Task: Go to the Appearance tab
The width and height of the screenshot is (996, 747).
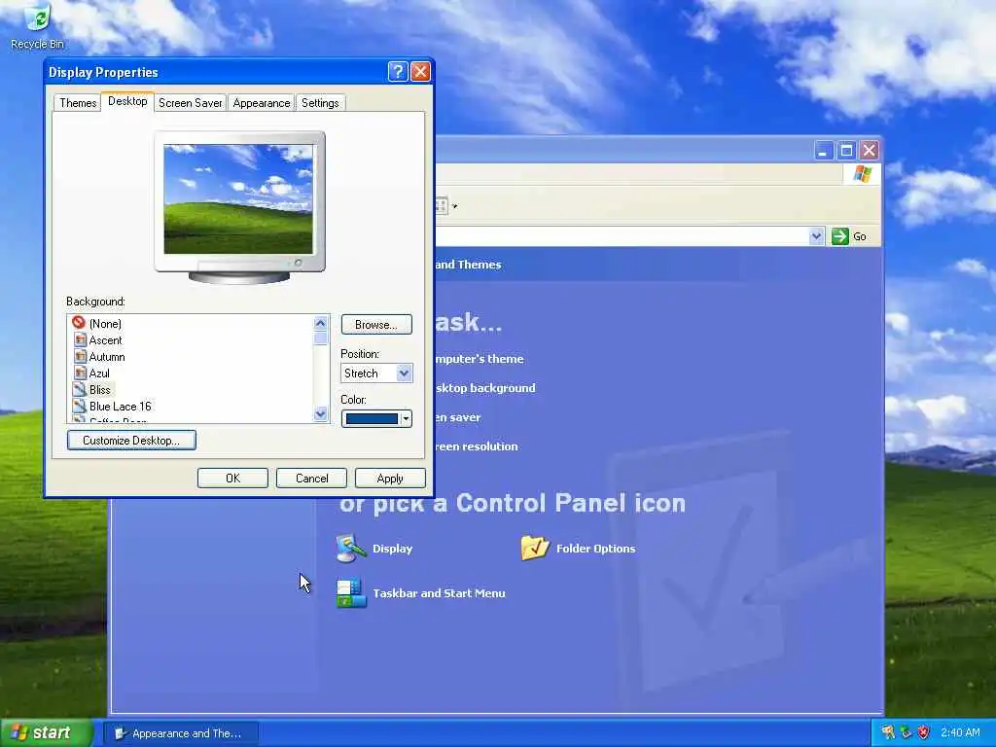Action: click(261, 103)
